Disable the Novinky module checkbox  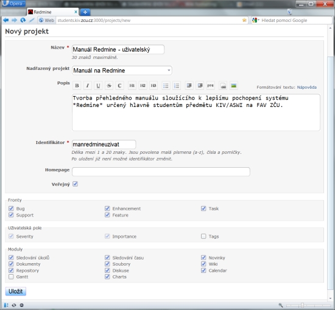[x=203, y=258]
